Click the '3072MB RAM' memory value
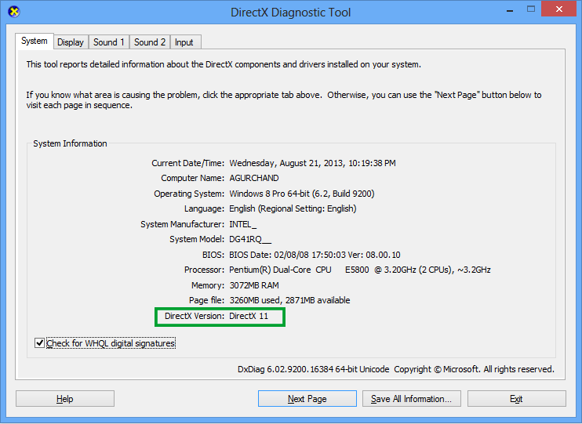582x424 pixels. point(254,285)
